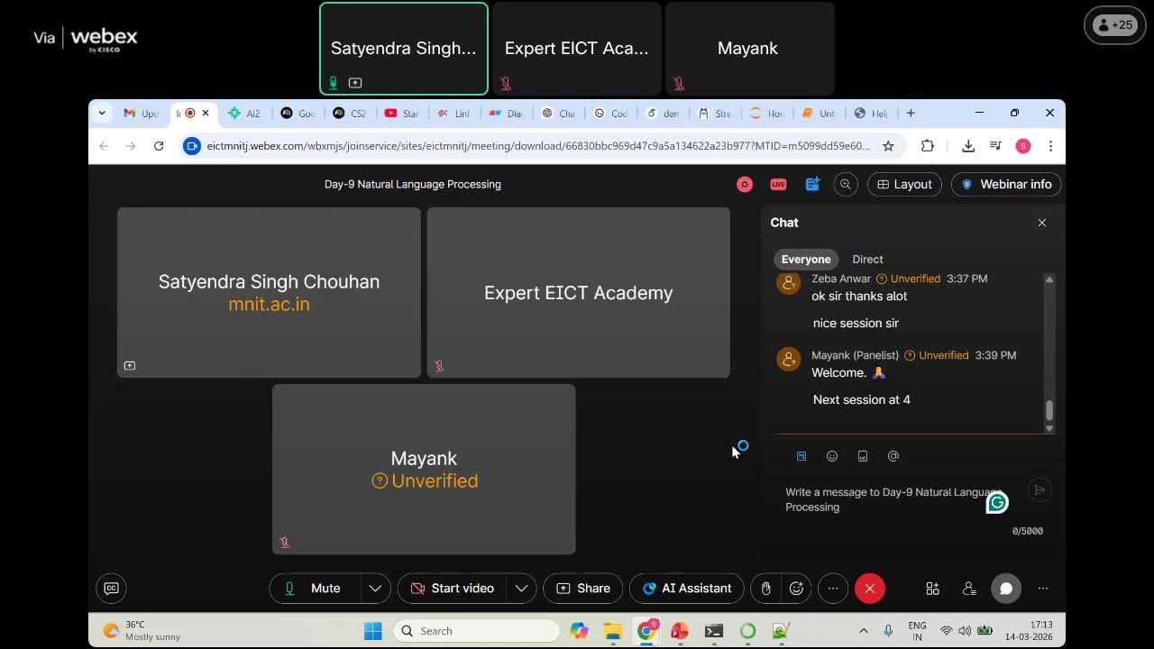Open PowerPoint from taskbar

pos(680,631)
